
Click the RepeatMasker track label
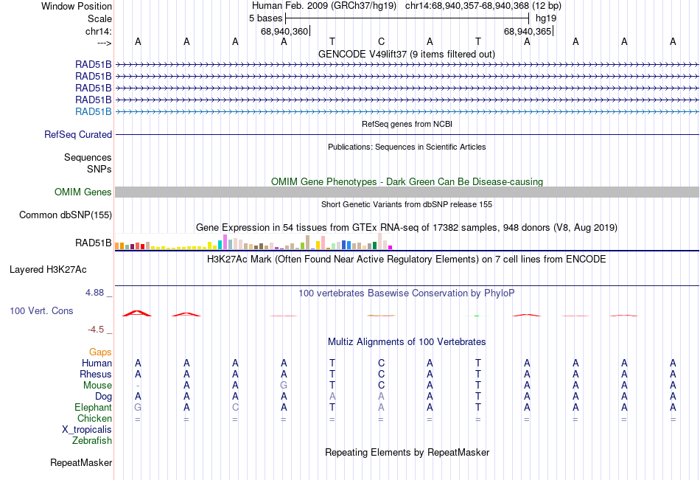click(x=81, y=462)
